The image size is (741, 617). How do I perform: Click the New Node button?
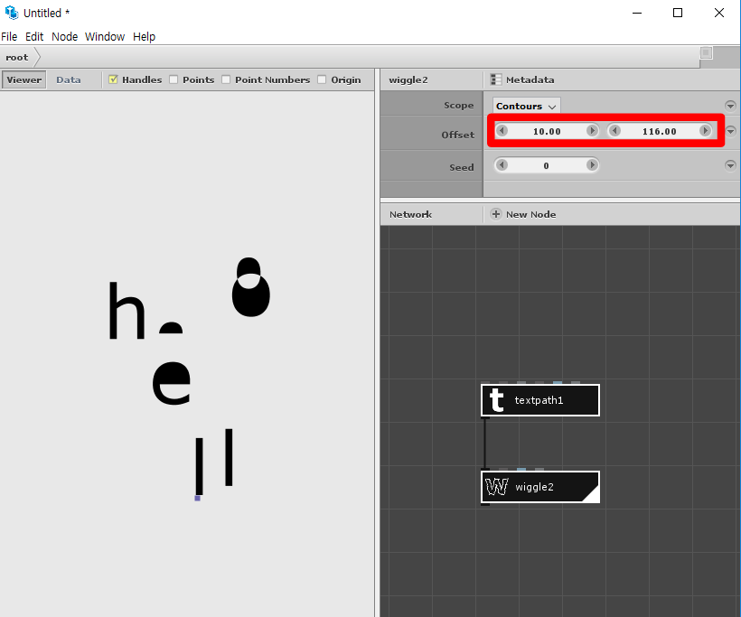(x=523, y=214)
